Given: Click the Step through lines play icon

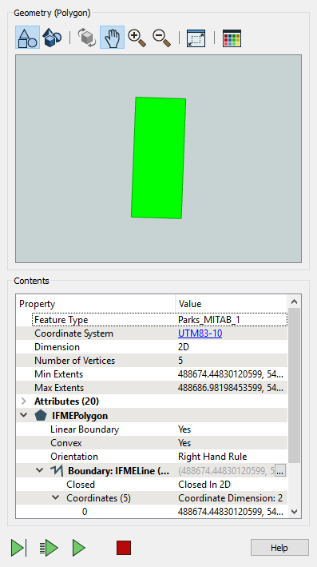Looking at the screenshot, I should pyautogui.click(x=49, y=548).
